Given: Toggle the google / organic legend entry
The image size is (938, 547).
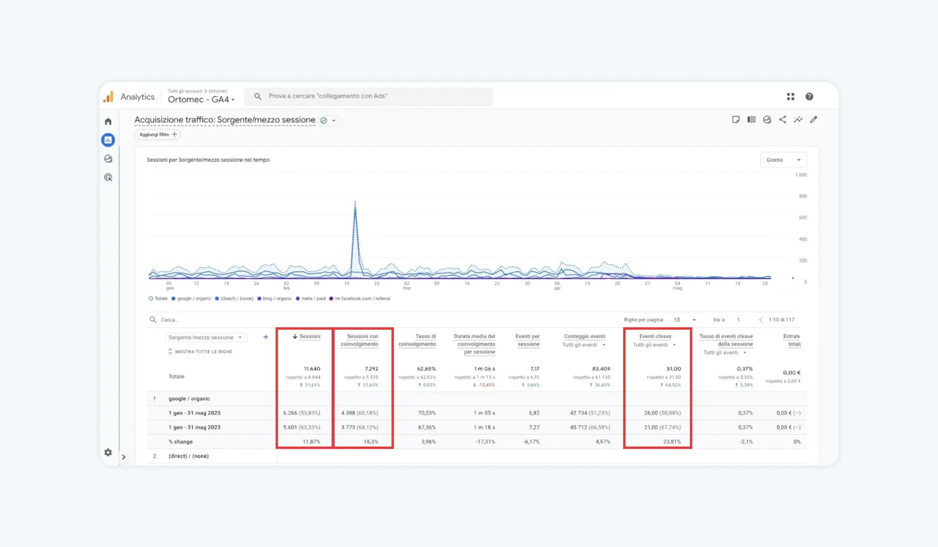Looking at the screenshot, I should 191,299.
